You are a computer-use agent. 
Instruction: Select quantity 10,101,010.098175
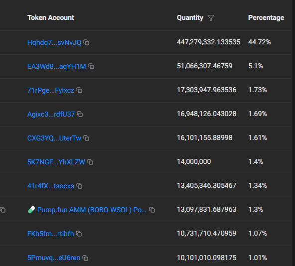click(x=207, y=258)
